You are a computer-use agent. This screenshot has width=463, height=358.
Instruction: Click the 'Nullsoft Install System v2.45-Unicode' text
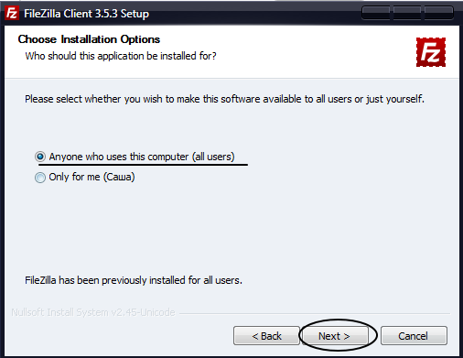point(93,312)
